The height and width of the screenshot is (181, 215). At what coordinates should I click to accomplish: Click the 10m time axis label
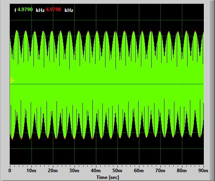tap(31, 171)
